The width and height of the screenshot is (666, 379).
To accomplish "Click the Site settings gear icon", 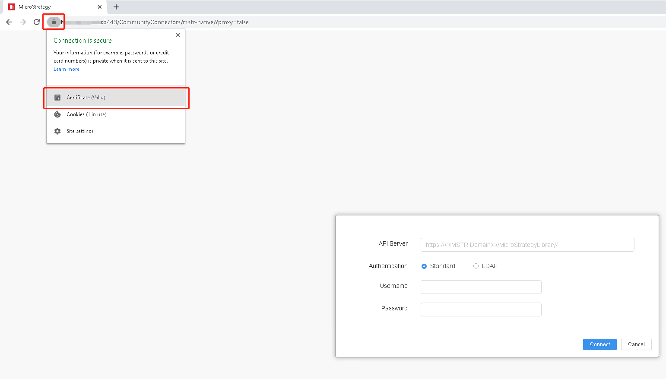I will point(57,131).
